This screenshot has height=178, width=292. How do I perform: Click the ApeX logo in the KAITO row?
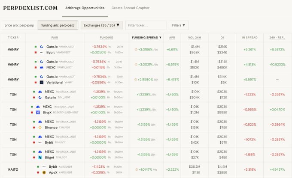44,172
